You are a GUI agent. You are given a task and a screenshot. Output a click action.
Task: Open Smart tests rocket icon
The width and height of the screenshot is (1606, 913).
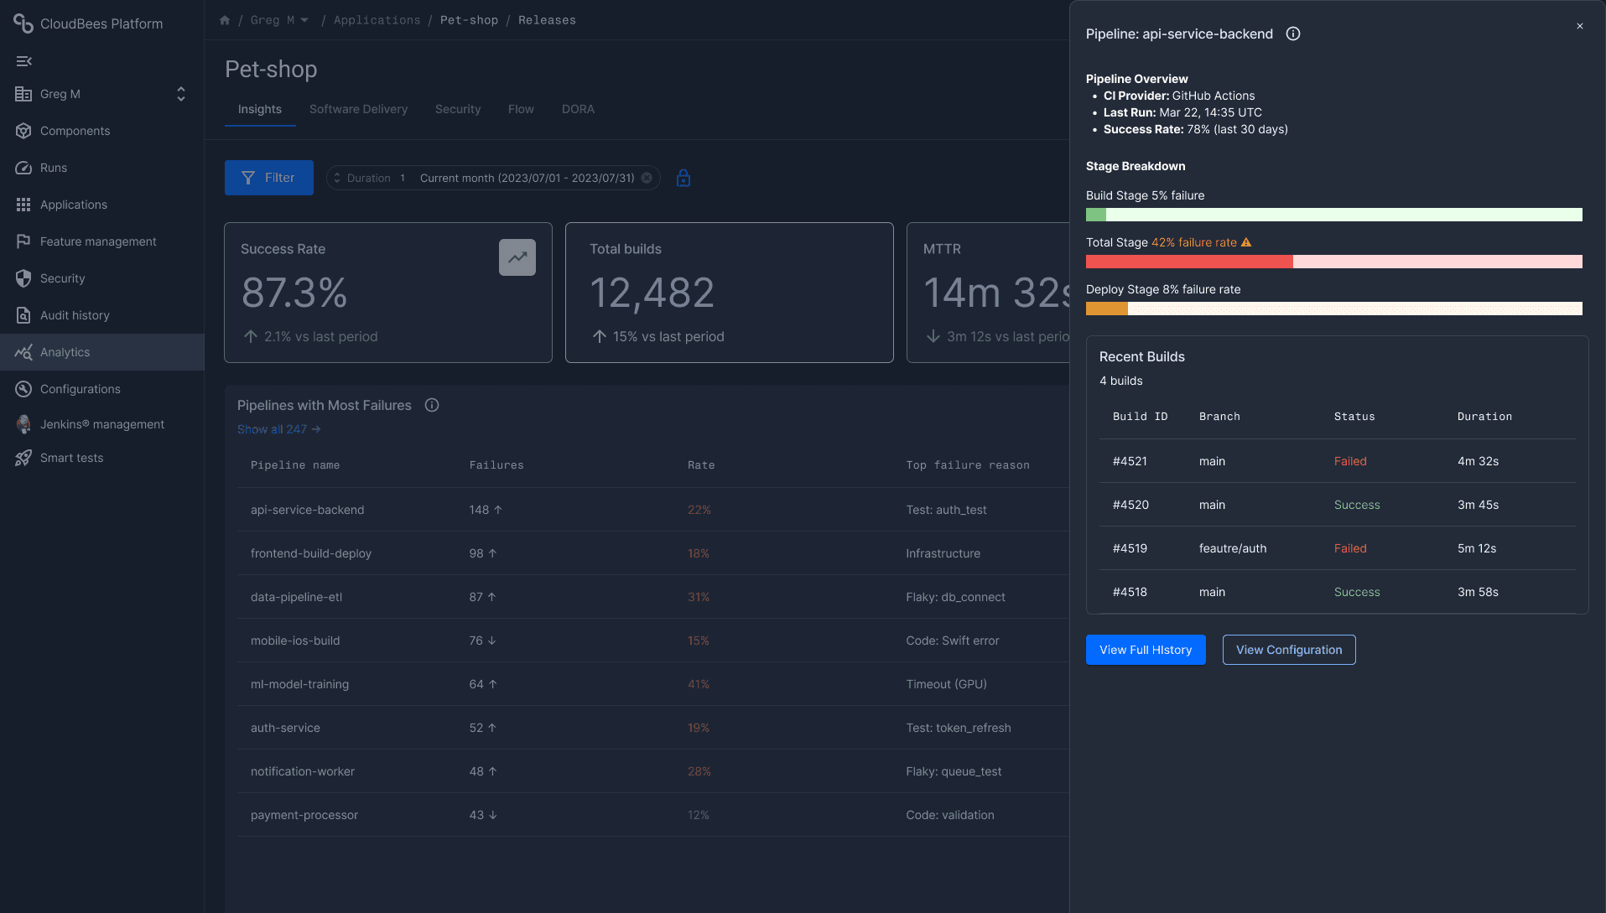tap(23, 458)
